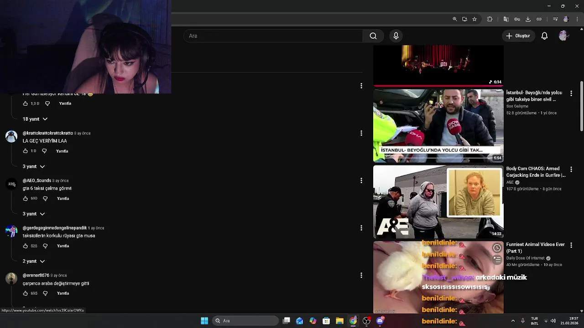Click install app icon in address bar

[x=464, y=19]
